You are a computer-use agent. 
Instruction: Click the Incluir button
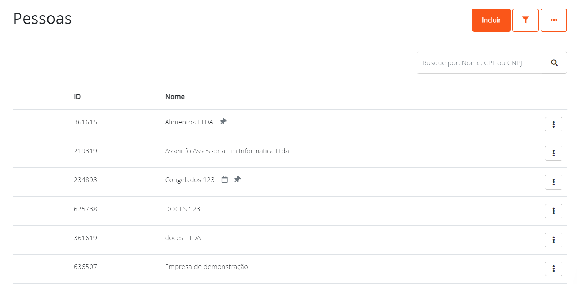coord(491,20)
